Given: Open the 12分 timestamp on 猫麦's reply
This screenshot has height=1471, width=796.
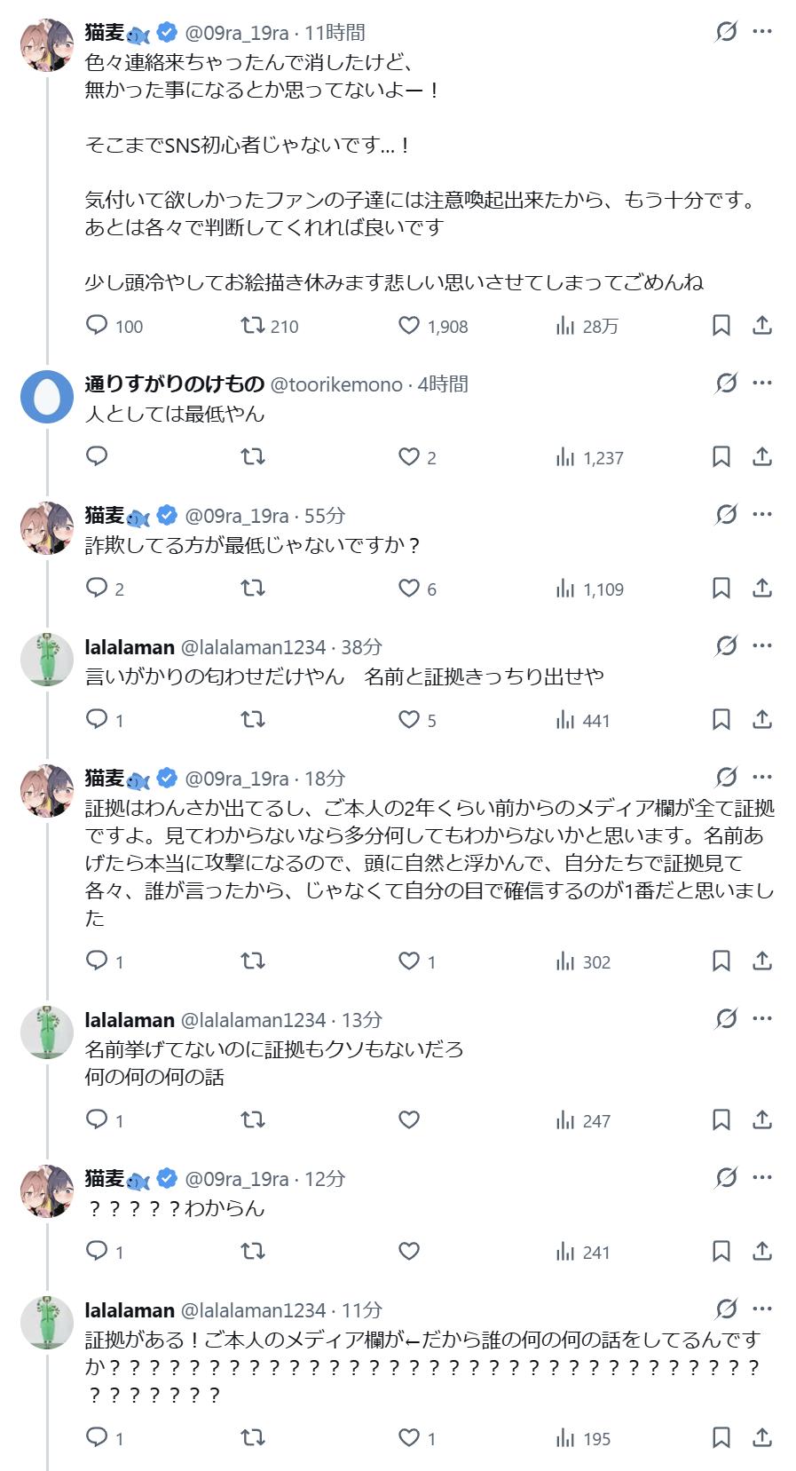Looking at the screenshot, I should pos(325,1179).
